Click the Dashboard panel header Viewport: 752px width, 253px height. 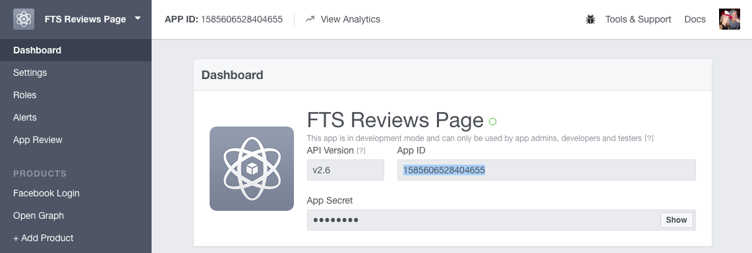453,75
